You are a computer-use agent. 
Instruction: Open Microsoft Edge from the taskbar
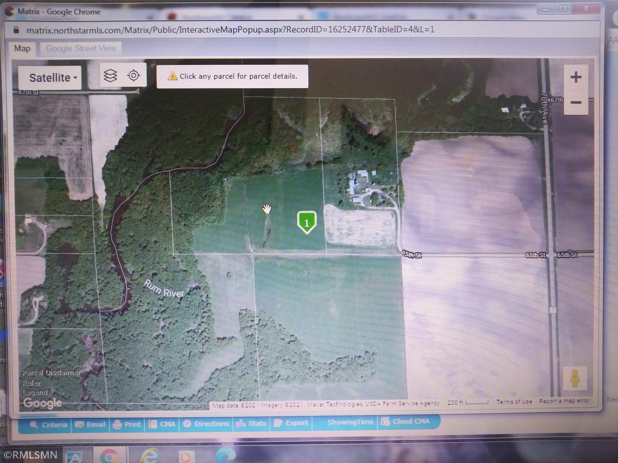(x=226, y=455)
